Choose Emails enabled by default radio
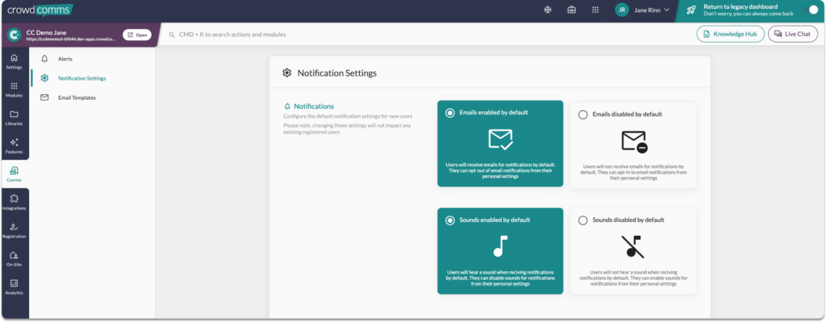The height and width of the screenshot is (322, 826). pyautogui.click(x=450, y=114)
